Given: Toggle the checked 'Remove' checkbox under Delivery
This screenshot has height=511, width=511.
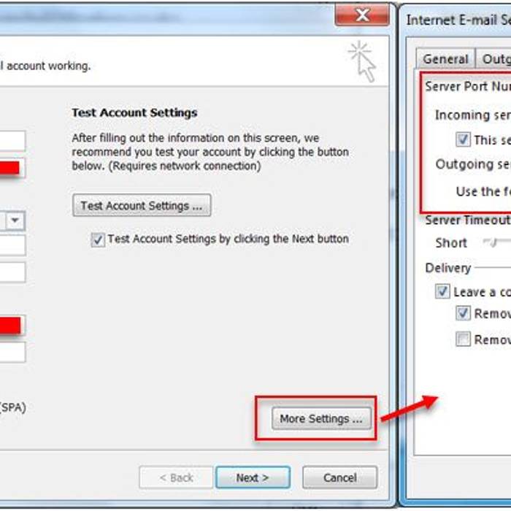Looking at the screenshot, I should click(463, 313).
